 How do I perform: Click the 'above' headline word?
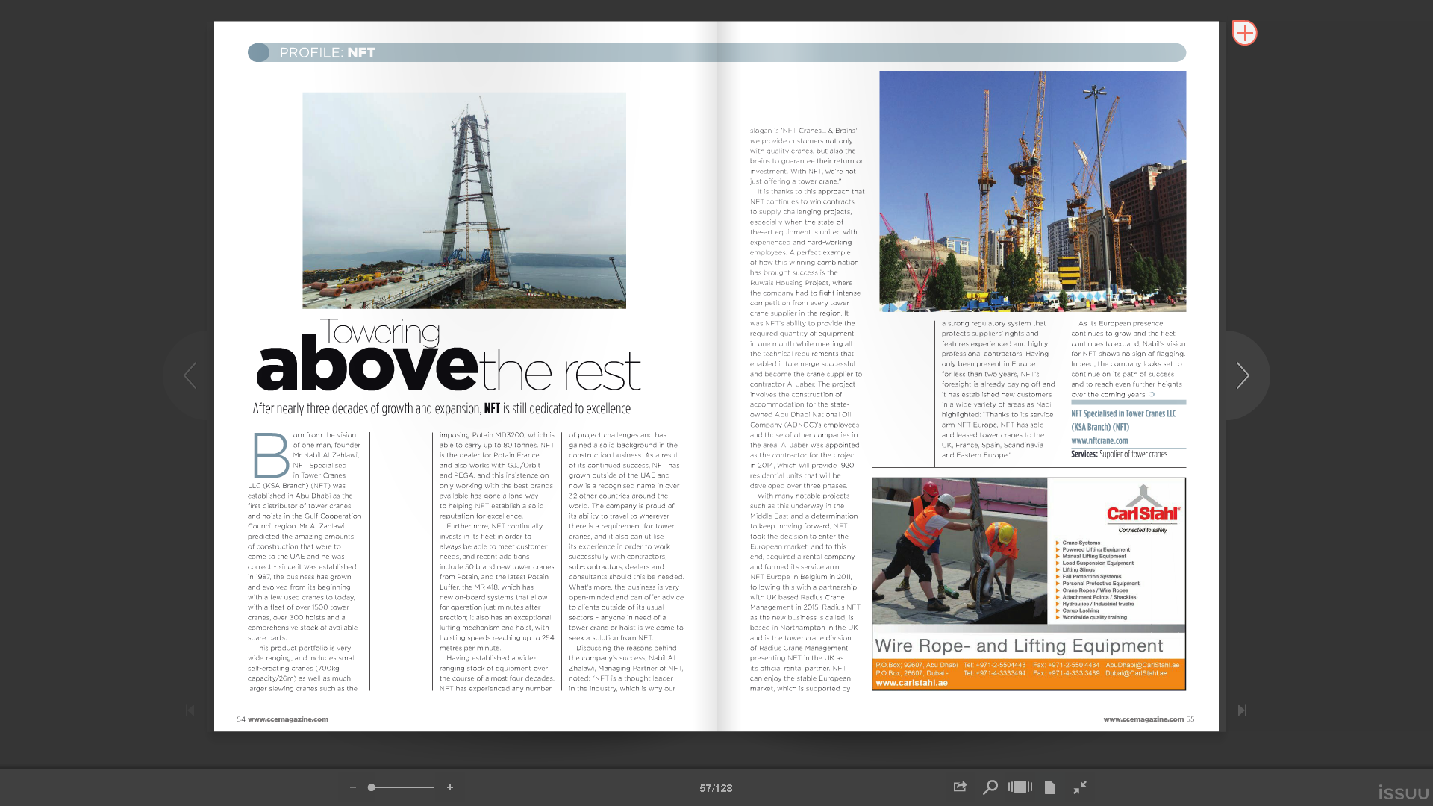click(x=366, y=365)
